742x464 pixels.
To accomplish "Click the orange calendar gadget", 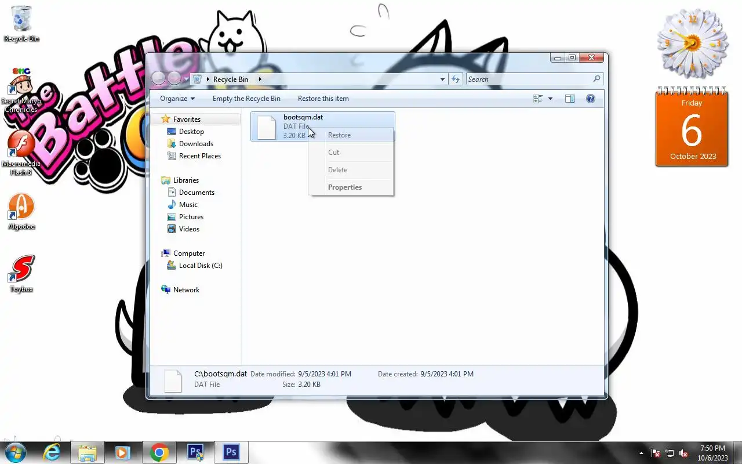I will pyautogui.click(x=692, y=127).
